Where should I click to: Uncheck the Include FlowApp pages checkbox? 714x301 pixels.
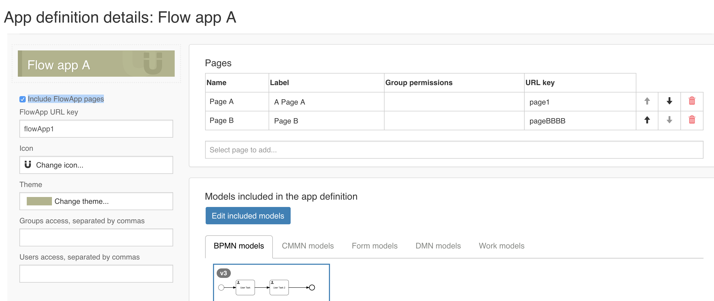(x=23, y=99)
